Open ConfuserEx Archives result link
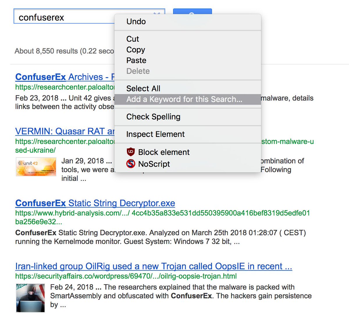Image resolution: width=349 pixels, height=320 pixels. tap(65, 77)
